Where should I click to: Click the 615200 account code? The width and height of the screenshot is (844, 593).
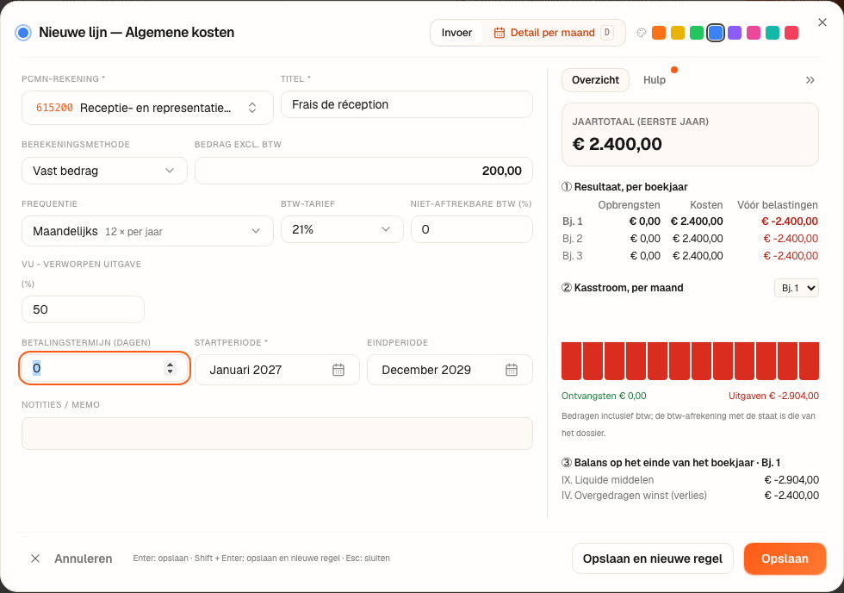pos(54,108)
